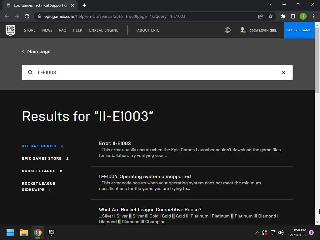Open ABOUT EPIC nav item

coord(148,30)
